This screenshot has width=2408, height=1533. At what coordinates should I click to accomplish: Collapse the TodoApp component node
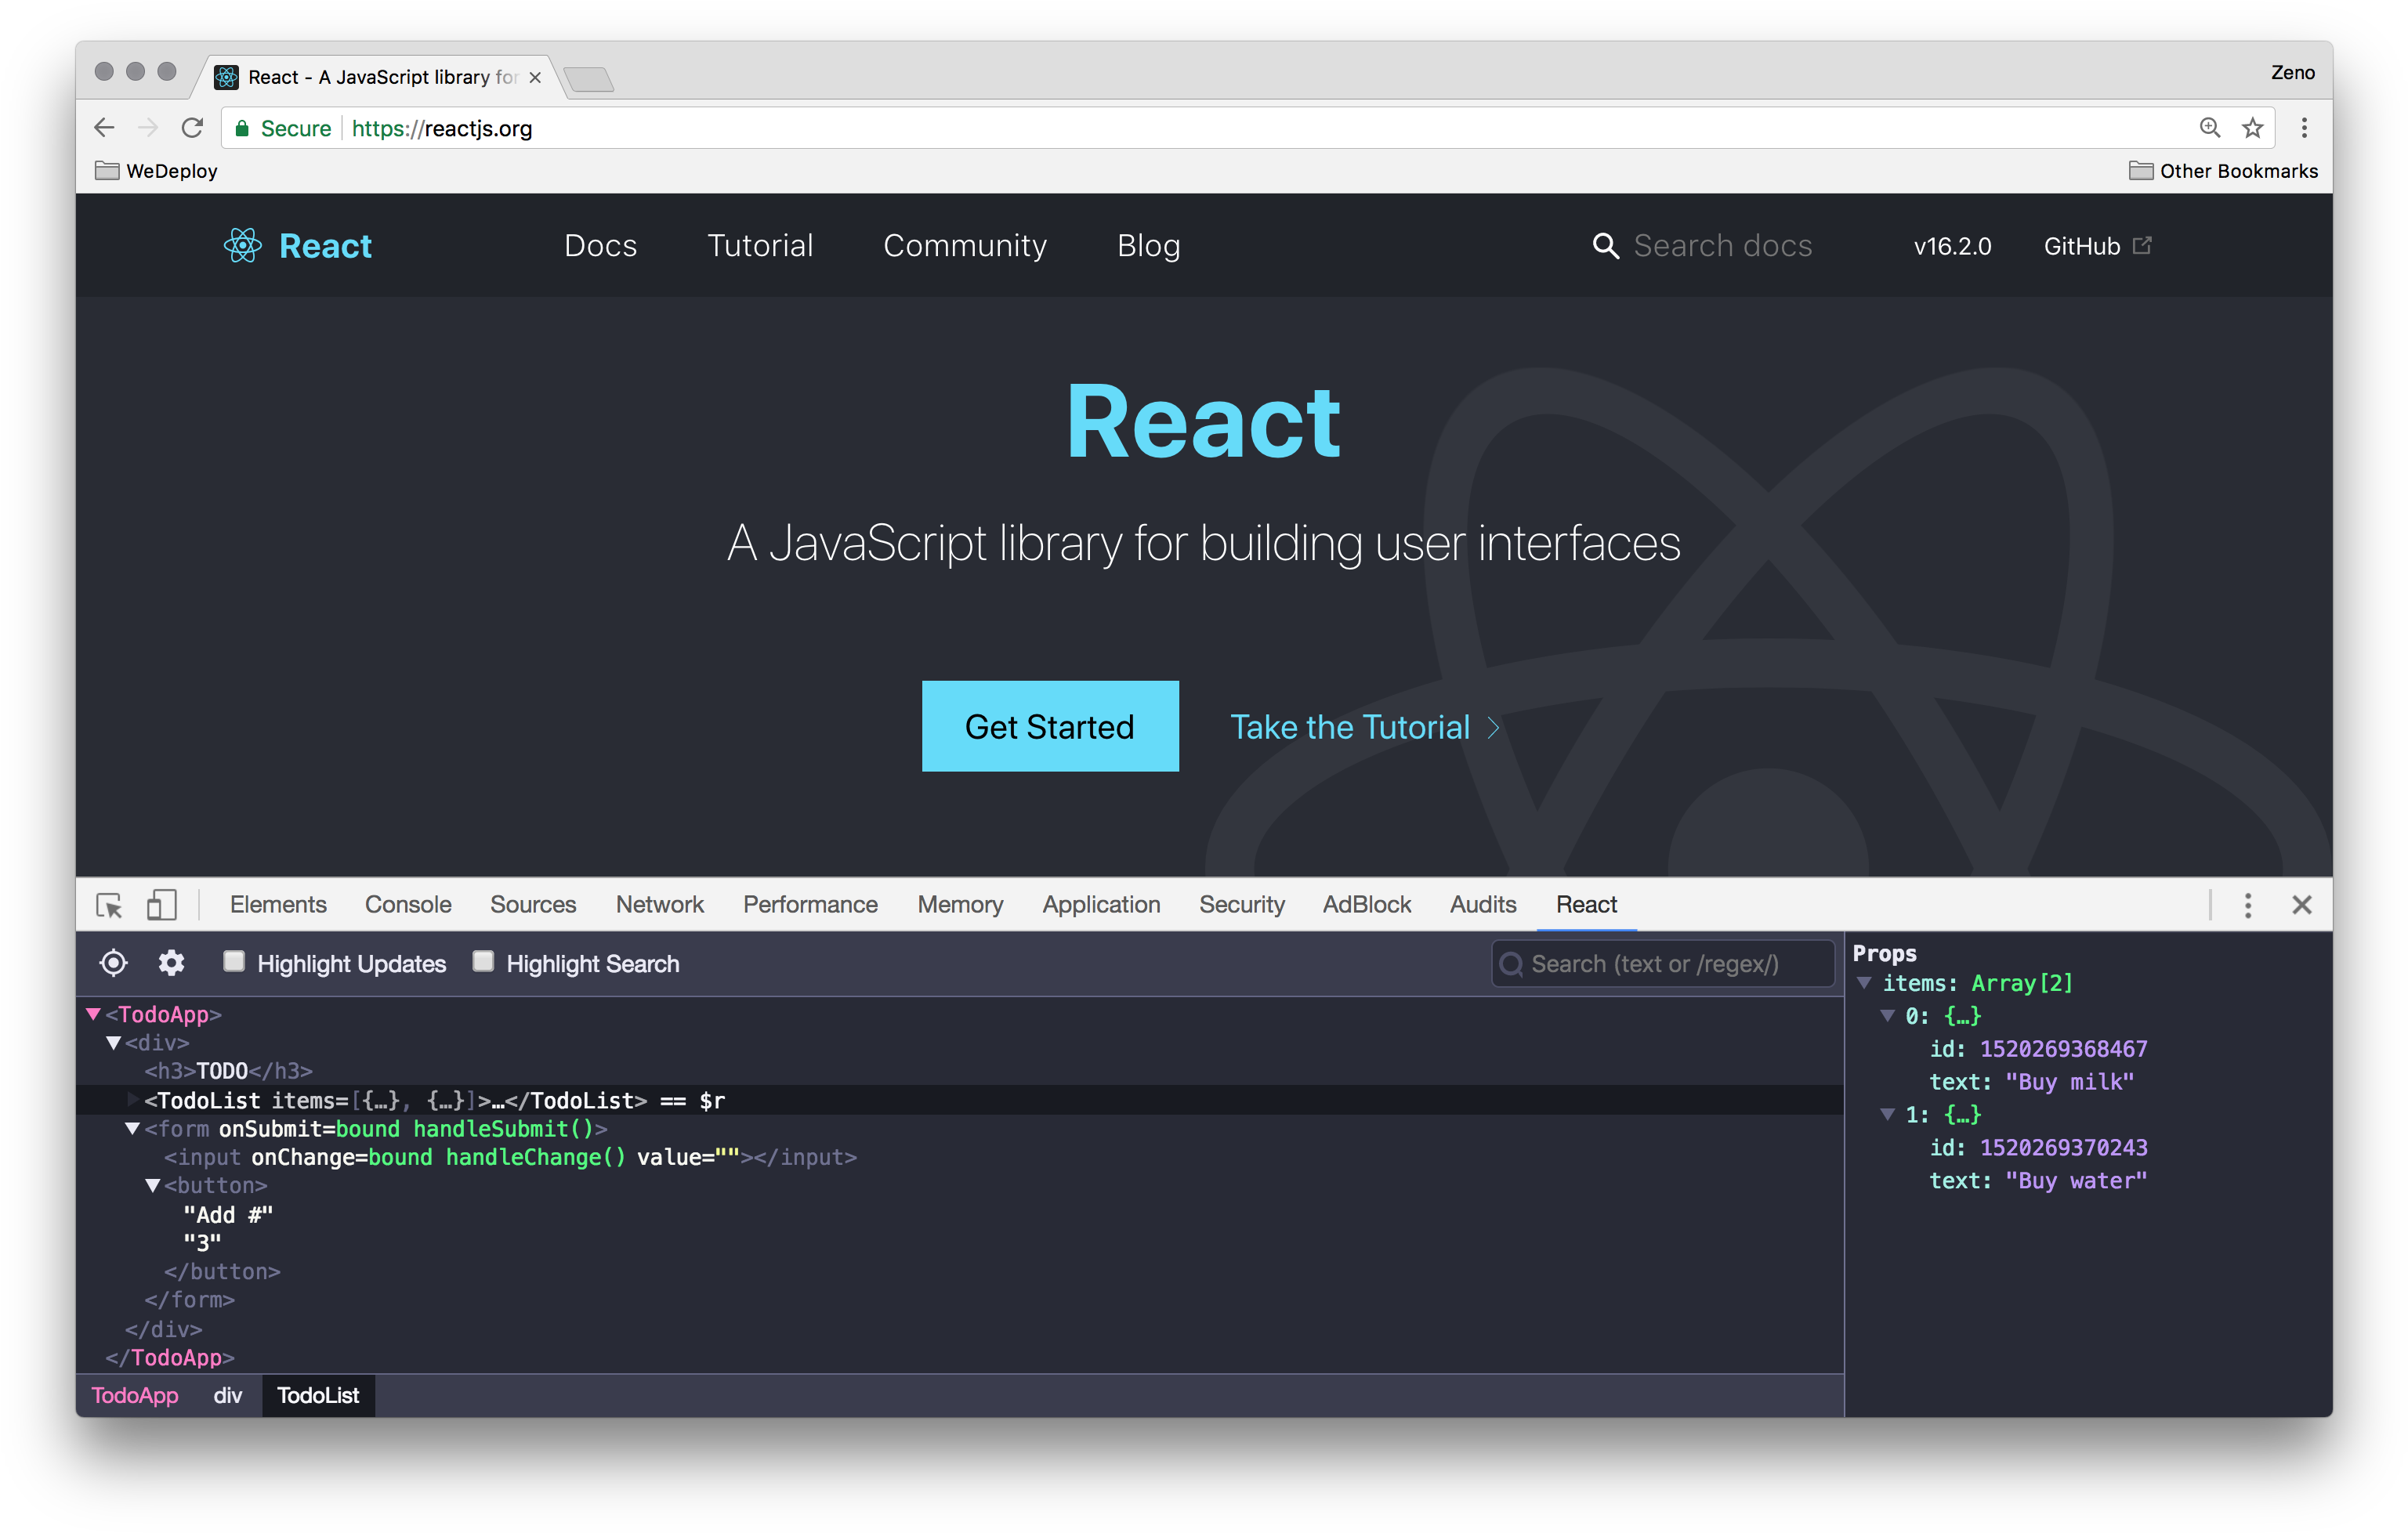click(x=95, y=1014)
